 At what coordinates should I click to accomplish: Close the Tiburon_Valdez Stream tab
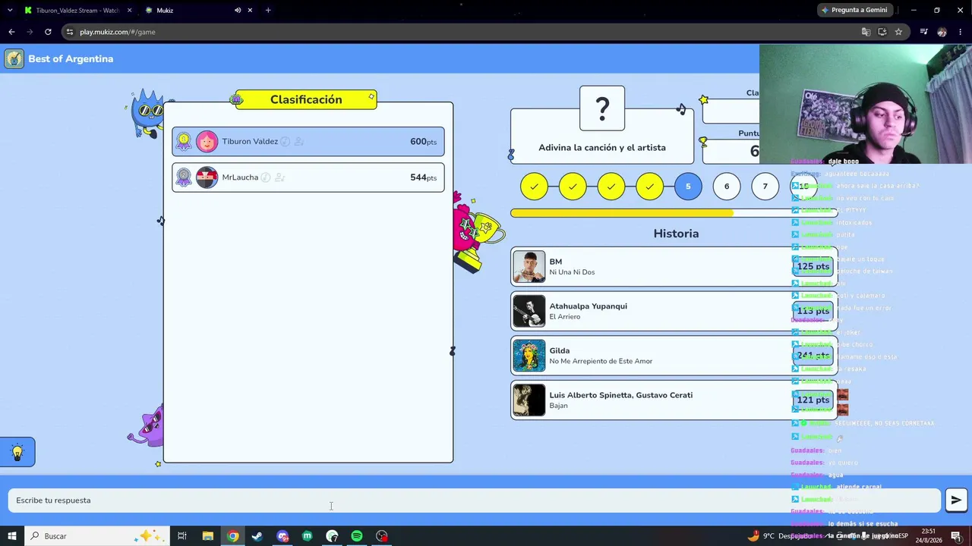(129, 11)
